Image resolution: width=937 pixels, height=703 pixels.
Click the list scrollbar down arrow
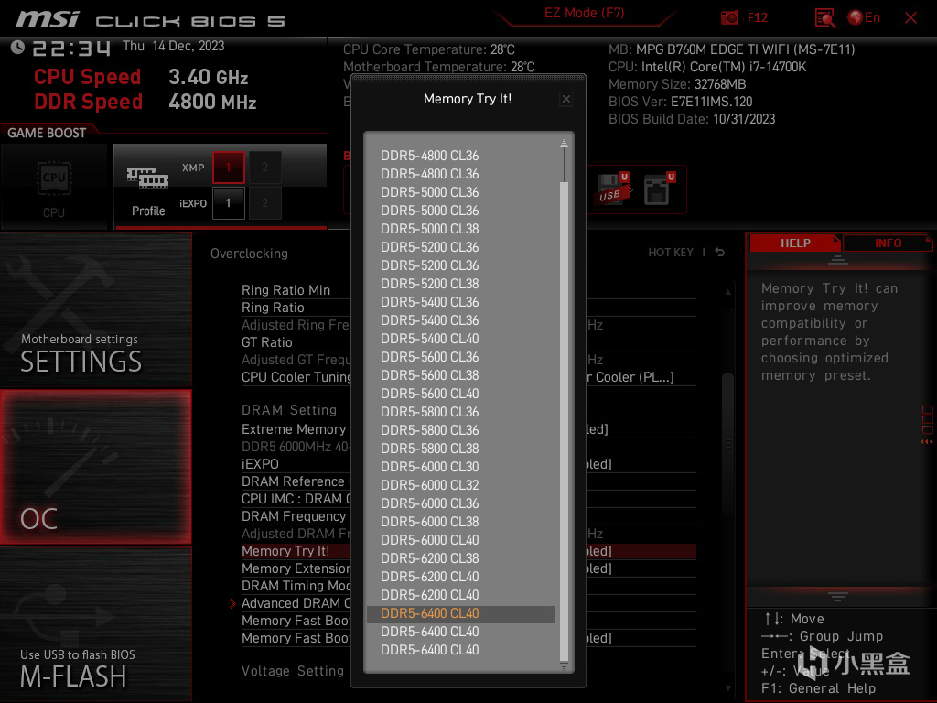point(564,665)
